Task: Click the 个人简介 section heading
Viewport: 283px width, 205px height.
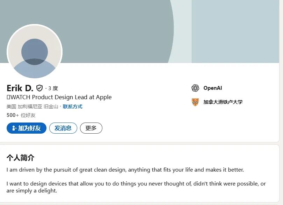Action: point(21,158)
